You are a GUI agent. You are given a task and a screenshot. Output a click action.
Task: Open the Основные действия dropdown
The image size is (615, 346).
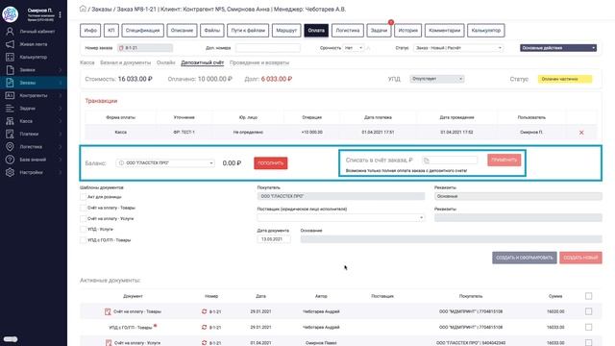point(558,48)
